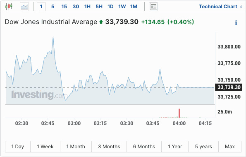Select the 1D interval
Image resolution: width=246 pixels, height=157 pixels.
(110, 7)
